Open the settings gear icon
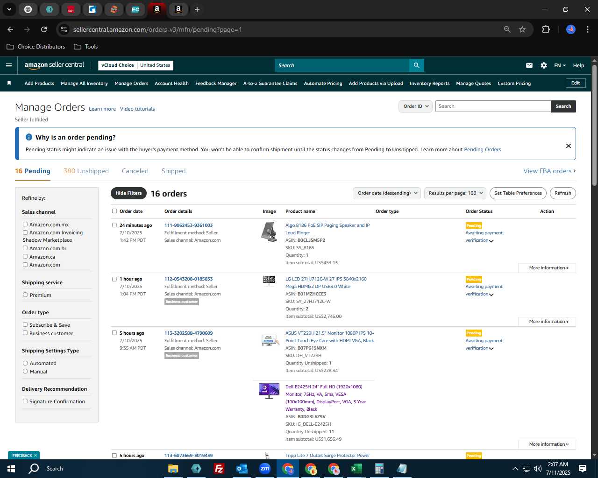The height and width of the screenshot is (478, 598). [x=544, y=65]
